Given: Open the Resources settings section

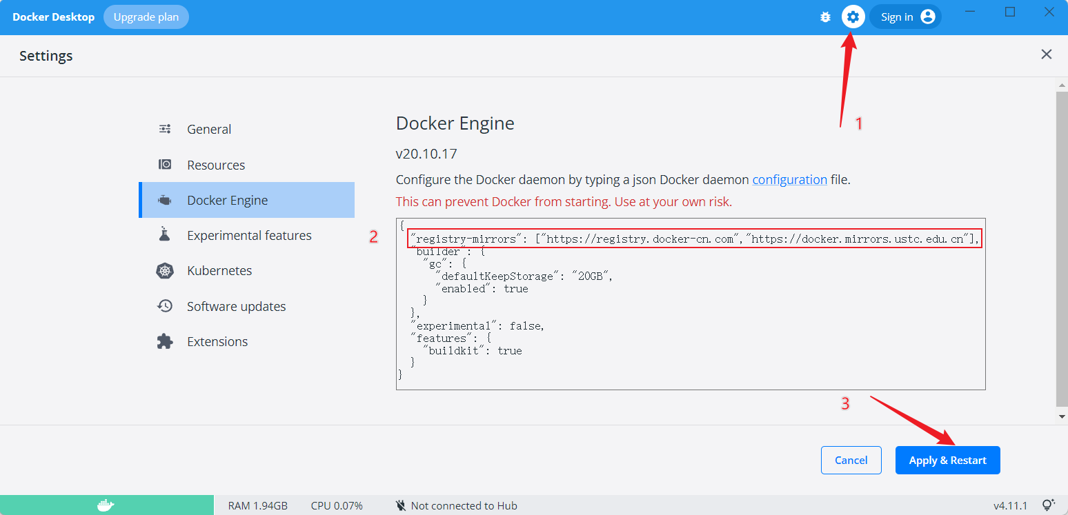Looking at the screenshot, I should [246, 165].
